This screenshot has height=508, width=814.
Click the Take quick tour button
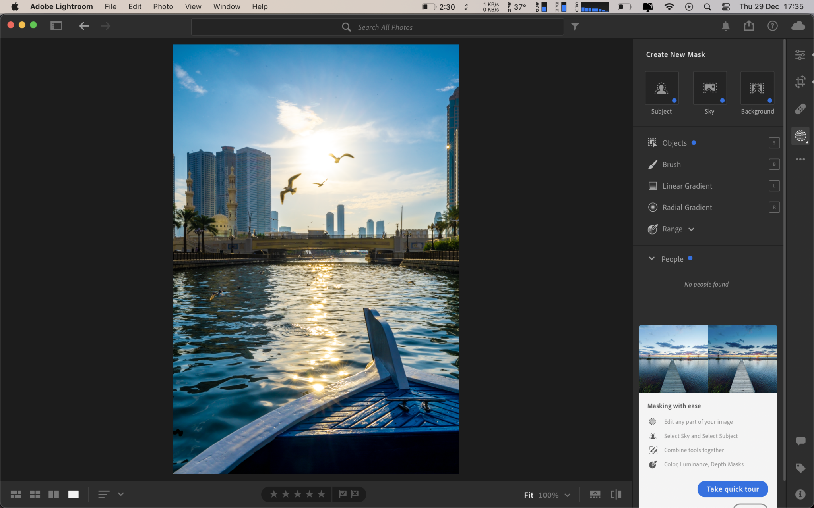click(732, 489)
